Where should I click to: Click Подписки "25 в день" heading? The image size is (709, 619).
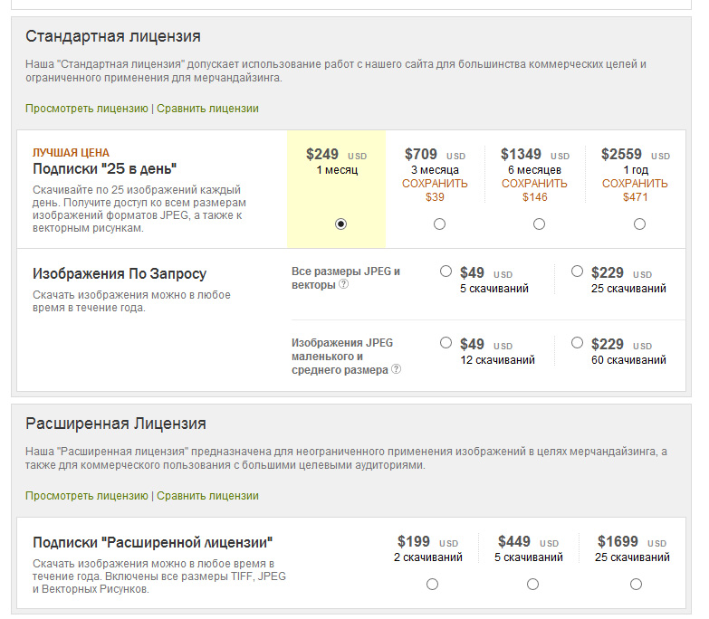[104, 169]
